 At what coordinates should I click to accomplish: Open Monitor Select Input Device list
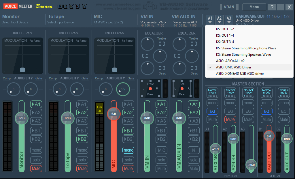[15, 22]
